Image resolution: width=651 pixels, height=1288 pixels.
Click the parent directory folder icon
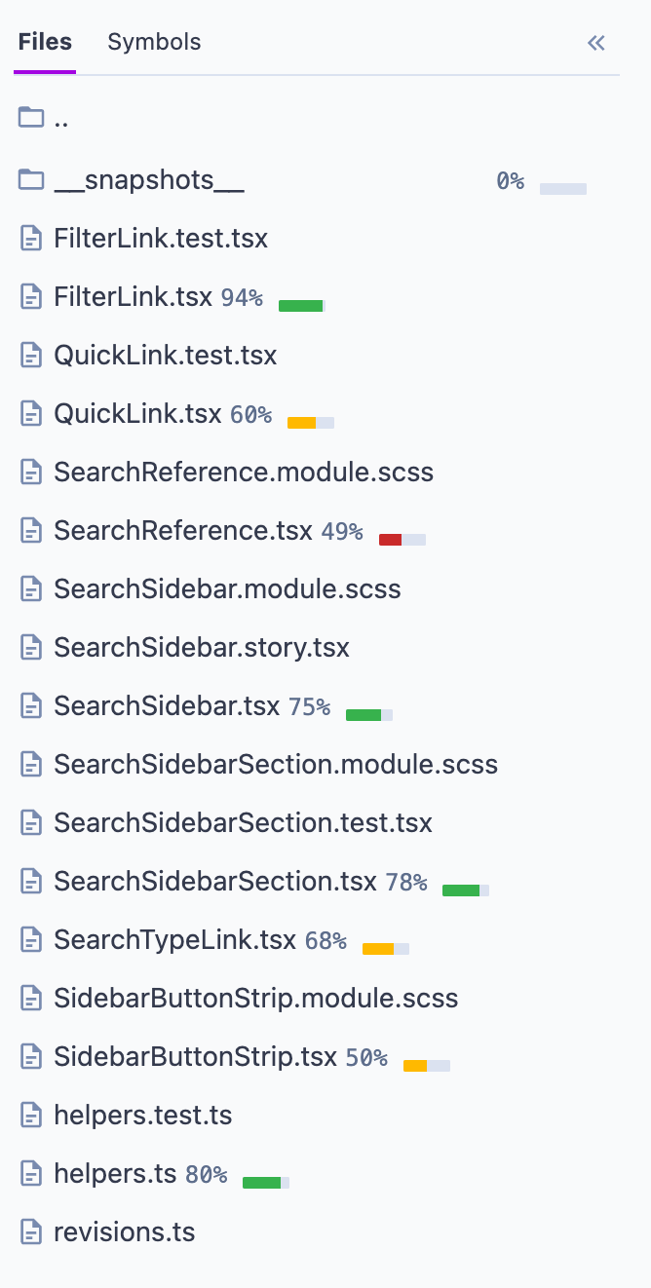pyautogui.click(x=32, y=120)
